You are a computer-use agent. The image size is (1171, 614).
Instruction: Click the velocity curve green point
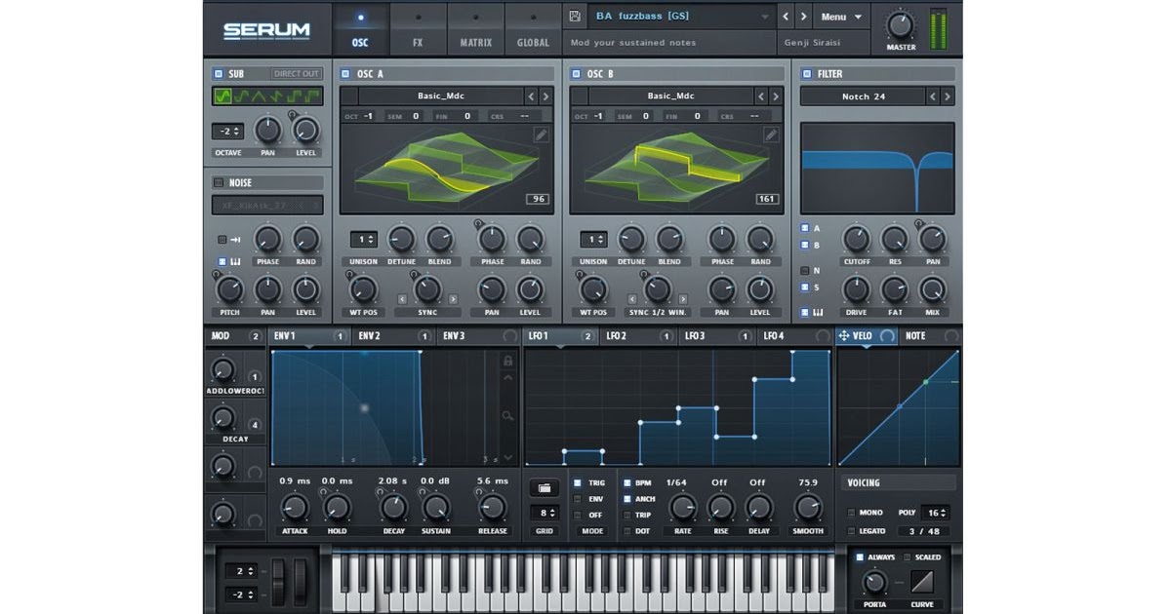(925, 381)
